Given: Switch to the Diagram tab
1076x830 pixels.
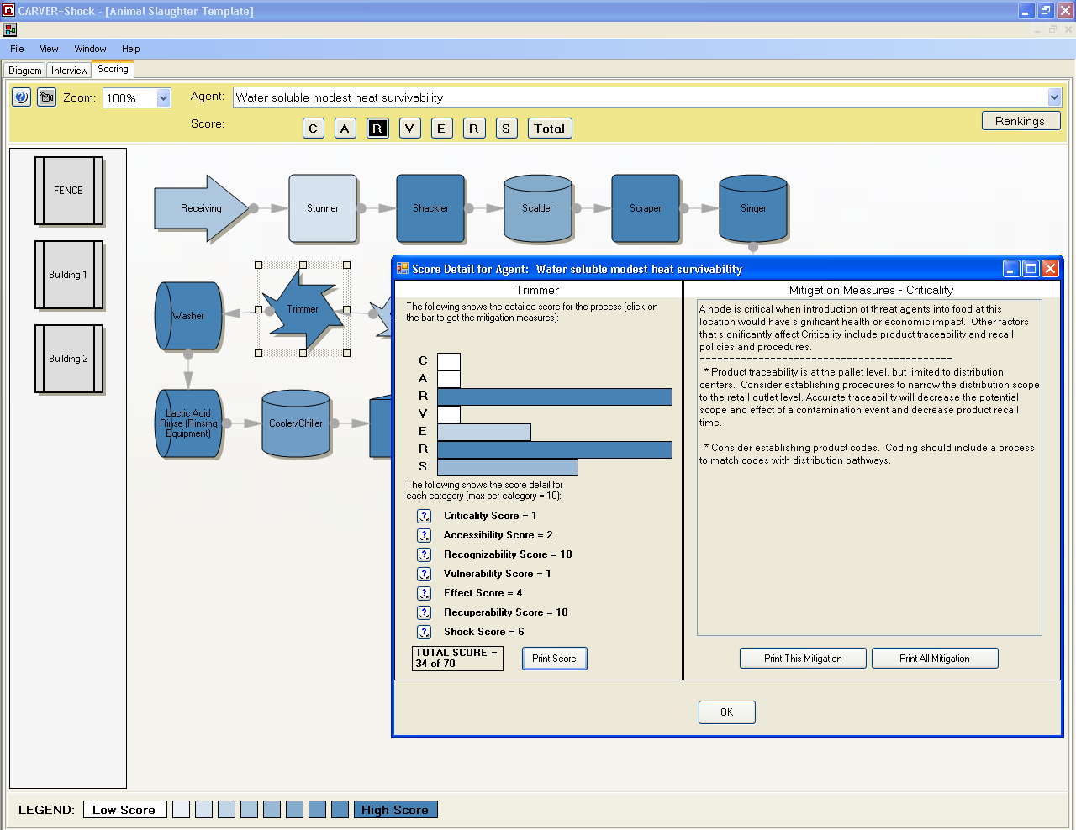Looking at the screenshot, I should [x=25, y=71].
